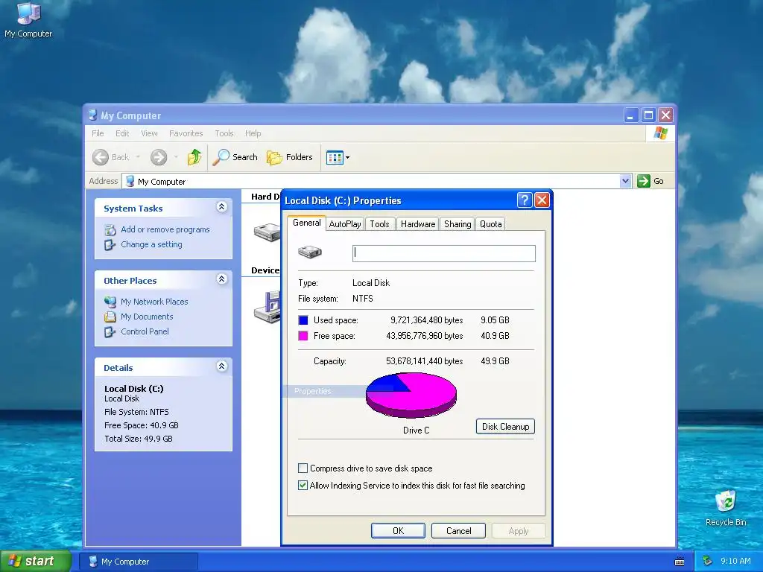Open the Tools menu in menu bar

point(224,133)
